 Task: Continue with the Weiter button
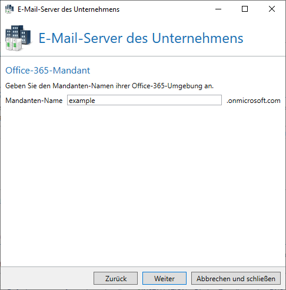coord(164,278)
